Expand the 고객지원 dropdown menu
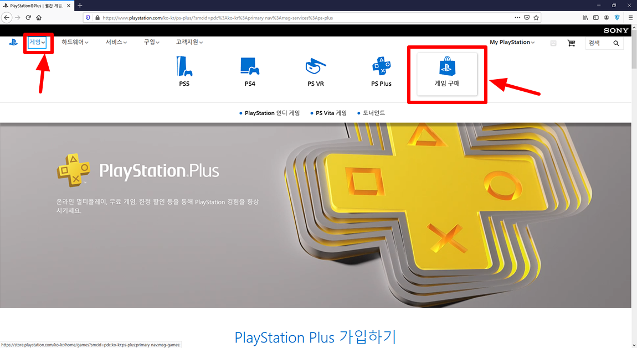 pos(189,42)
